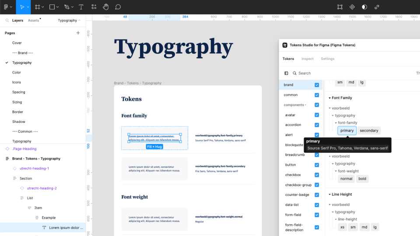Collapse the font-weight token group
This screenshot has width=420, height=236.
pyautogui.click(x=336, y=171)
